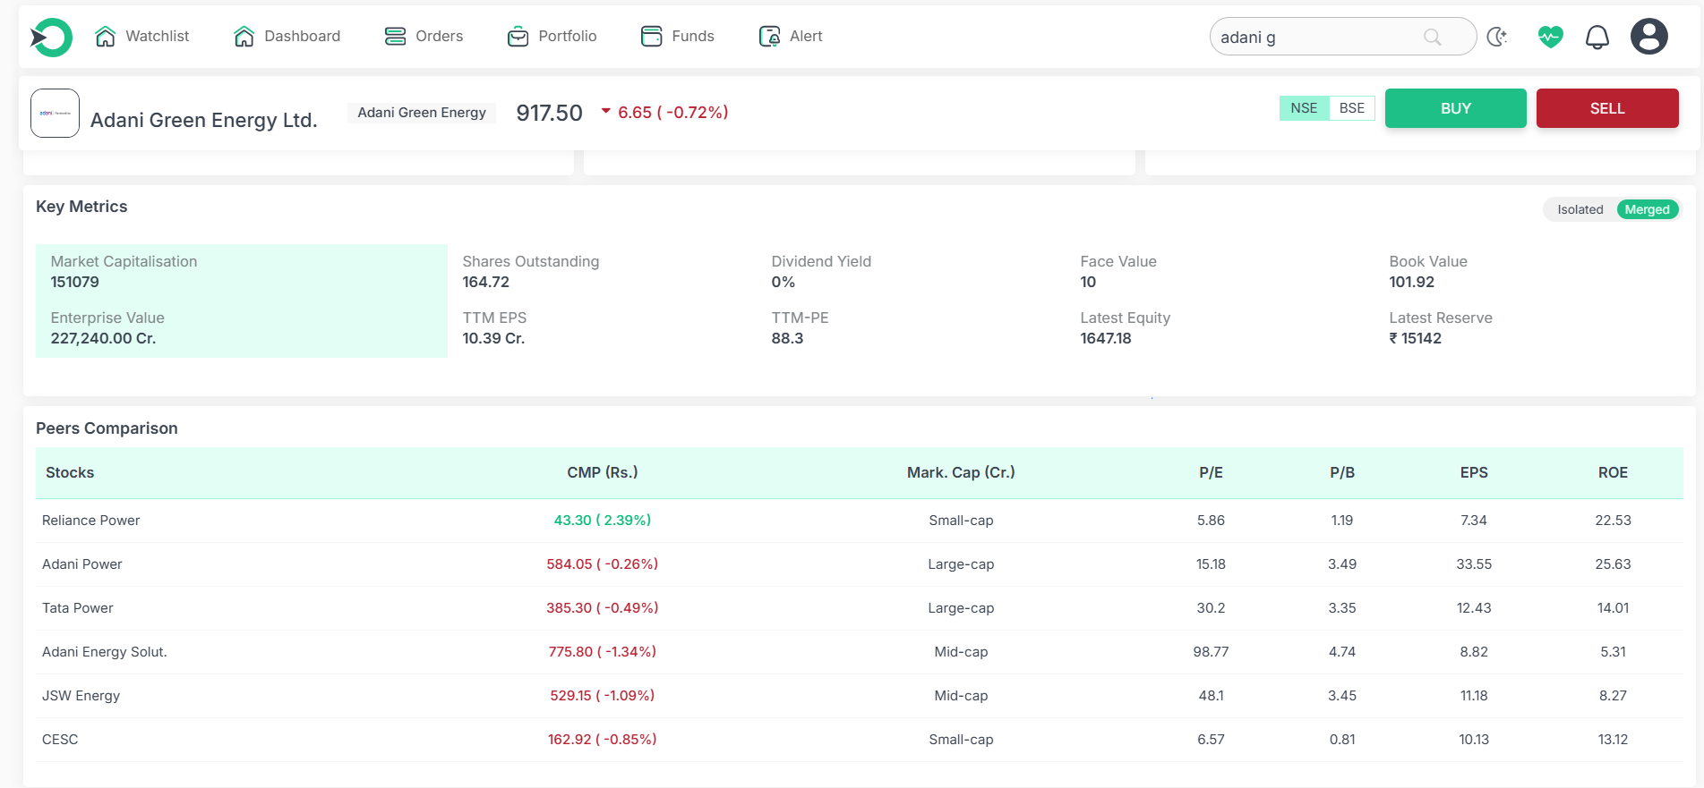
Task: Open the Orders section
Action: pyautogui.click(x=424, y=37)
